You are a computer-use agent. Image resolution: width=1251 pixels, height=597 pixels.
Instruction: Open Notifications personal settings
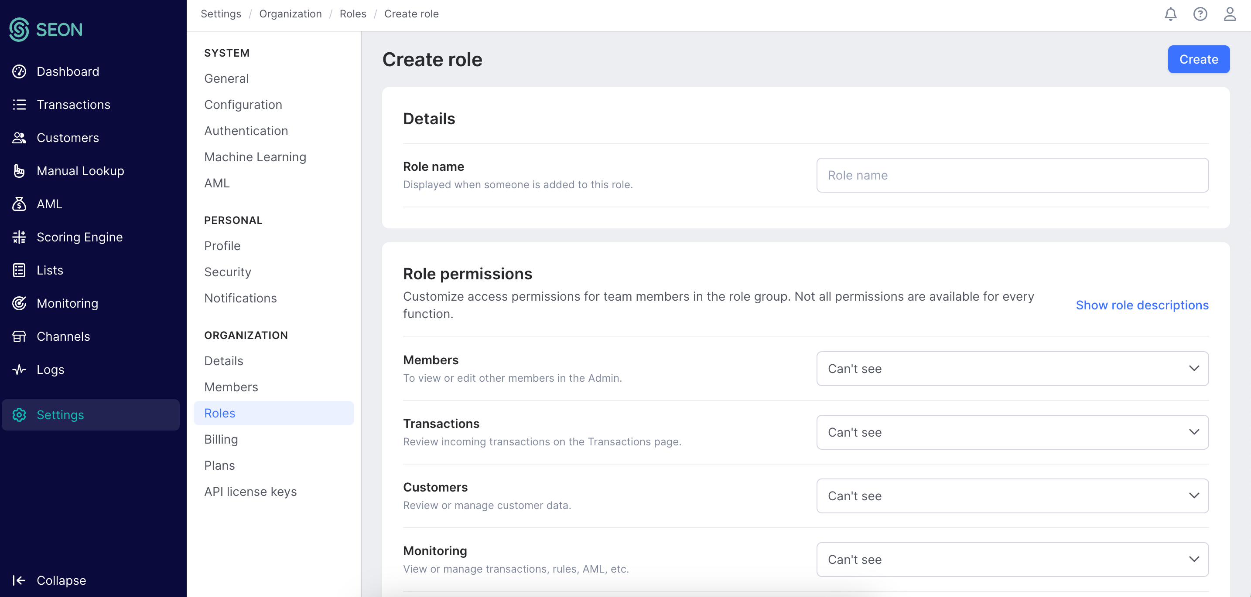pos(240,298)
